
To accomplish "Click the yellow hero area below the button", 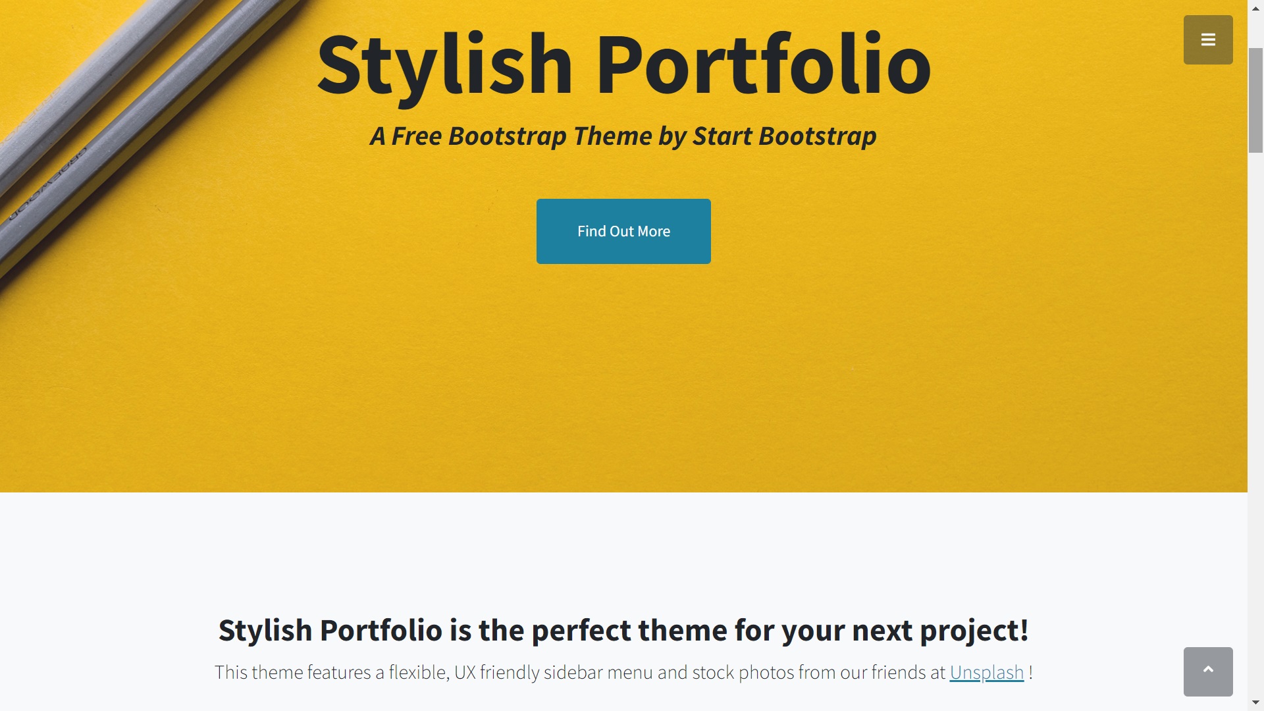I will 623,382.
